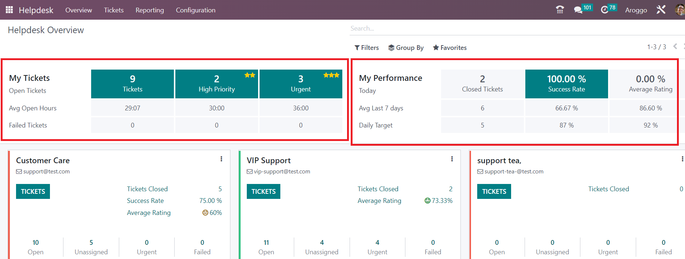The height and width of the screenshot is (259, 685).
Task: Open the conversations chat bubble icon
Action: point(578,10)
